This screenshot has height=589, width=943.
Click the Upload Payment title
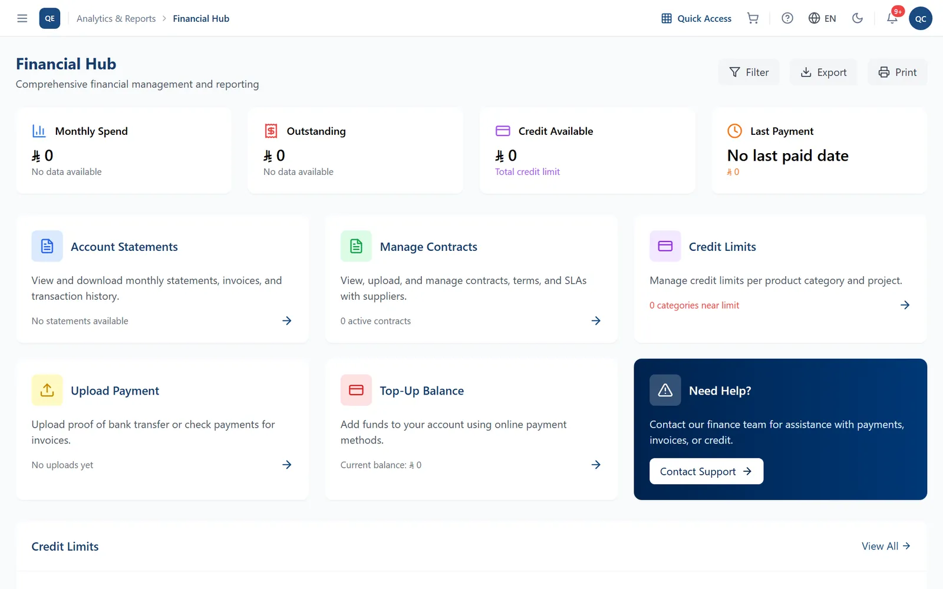(x=115, y=391)
